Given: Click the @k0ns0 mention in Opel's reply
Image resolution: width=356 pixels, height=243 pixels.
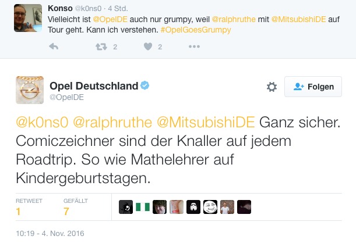Looking at the screenshot, I should 42,122.
